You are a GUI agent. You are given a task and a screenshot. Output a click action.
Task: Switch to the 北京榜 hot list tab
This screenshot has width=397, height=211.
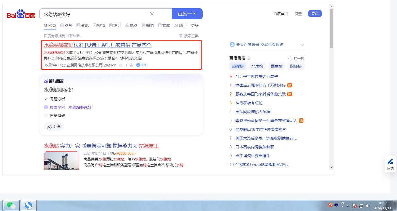click(257, 66)
